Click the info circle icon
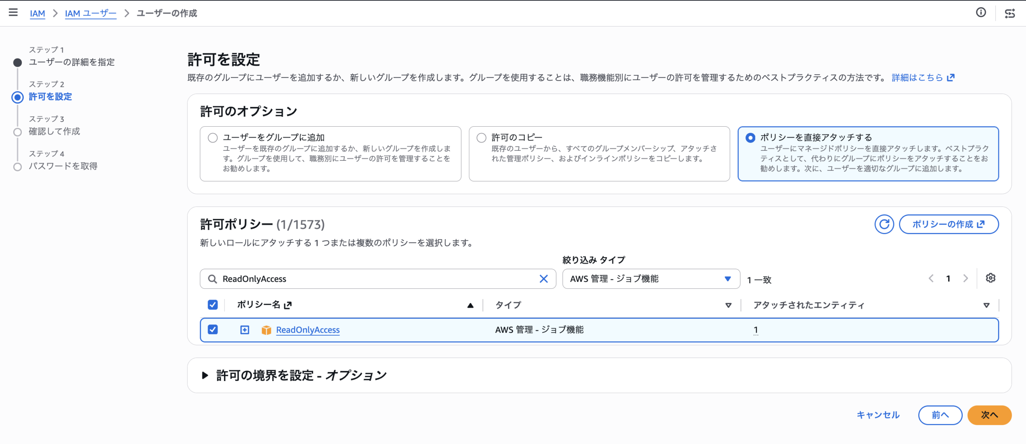The width and height of the screenshot is (1026, 444). (x=981, y=12)
